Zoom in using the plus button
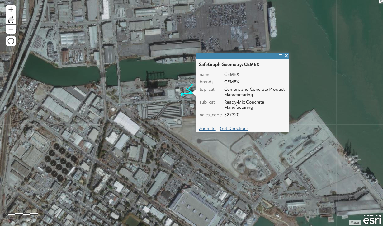This screenshot has height=226, width=383. (x=11, y=10)
